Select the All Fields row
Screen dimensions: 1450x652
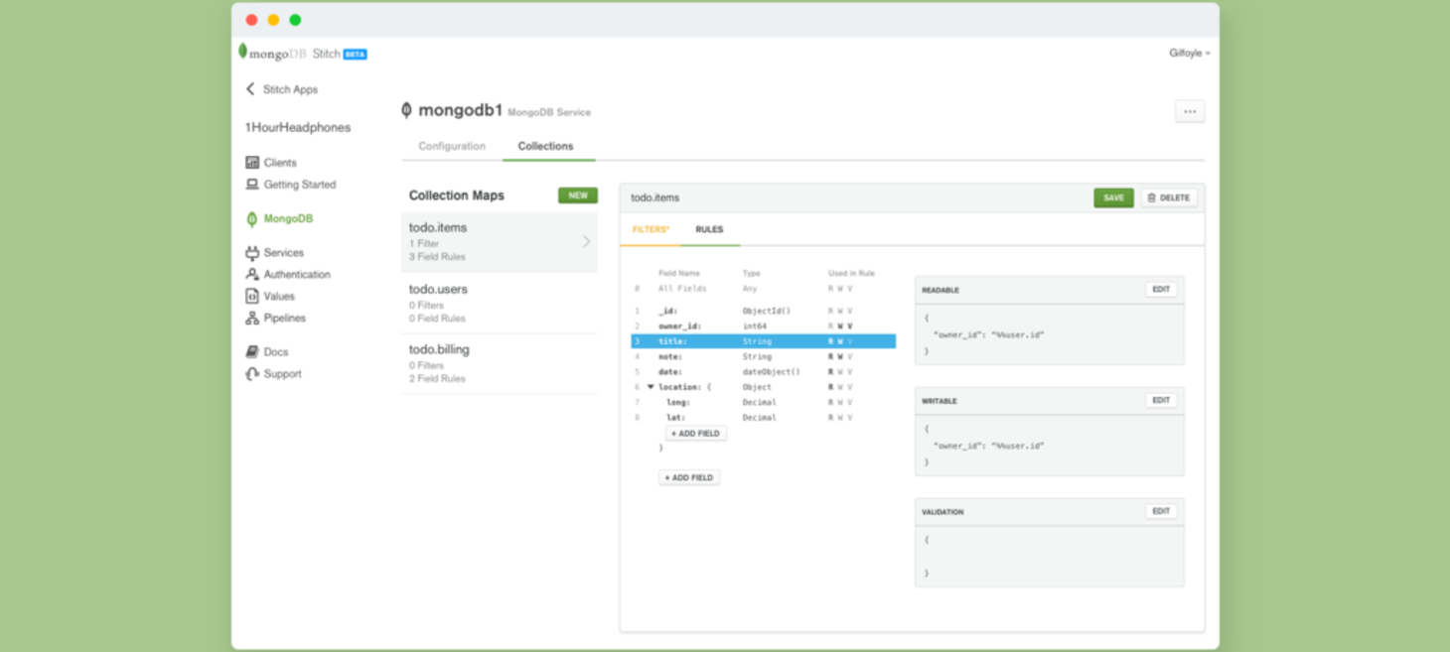pyautogui.click(x=764, y=289)
